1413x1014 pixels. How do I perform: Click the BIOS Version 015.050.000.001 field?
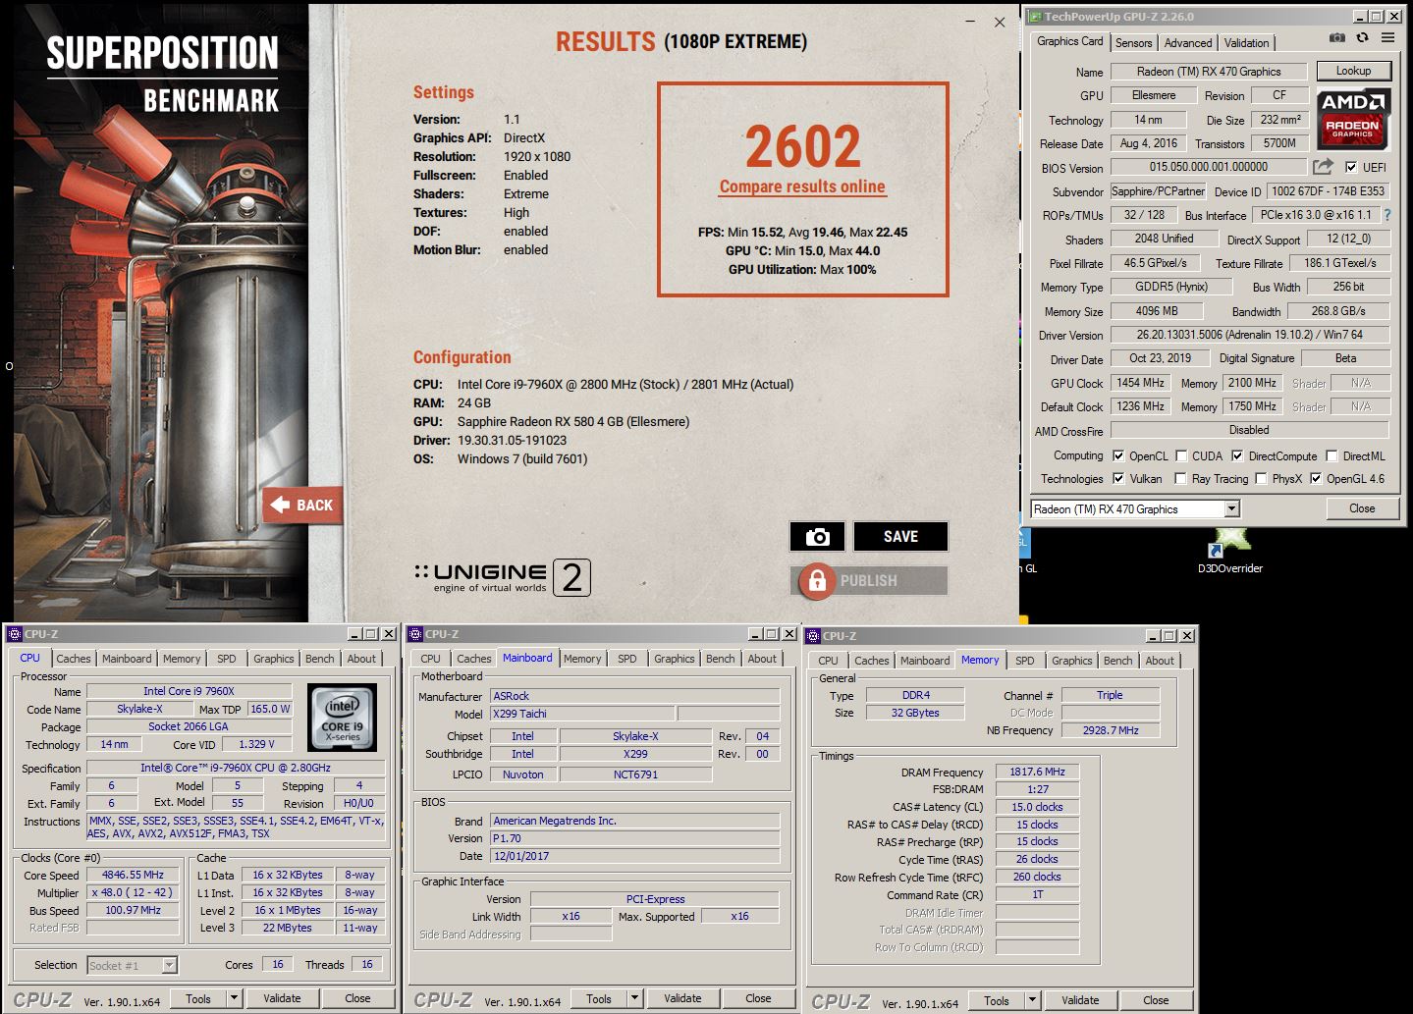coord(1209,168)
